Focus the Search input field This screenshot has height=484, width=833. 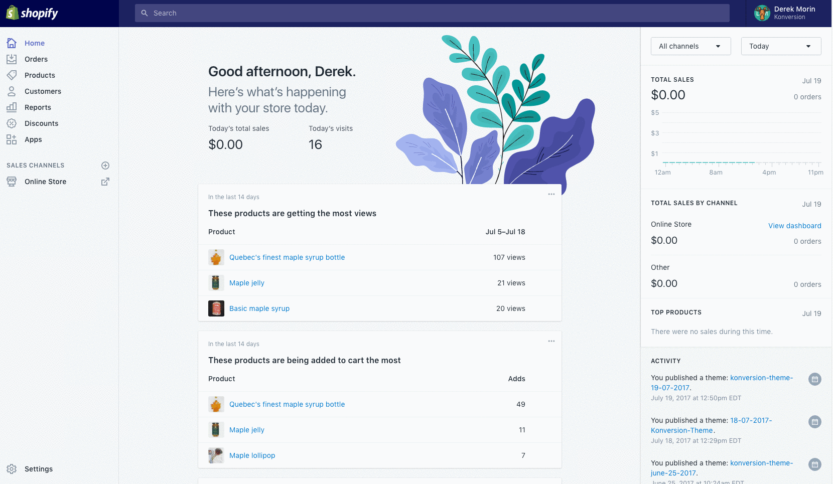click(x=432, y=13)
